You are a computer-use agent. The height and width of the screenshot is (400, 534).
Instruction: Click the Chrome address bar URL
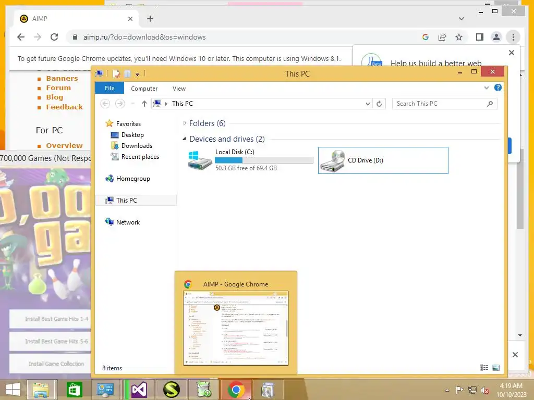point(144,37)
